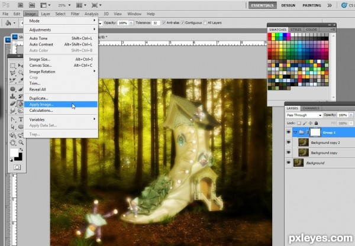Pick the red swatch in Swatches panel
The width and height of the screenshot is (355, 246).
coord(270,35)
